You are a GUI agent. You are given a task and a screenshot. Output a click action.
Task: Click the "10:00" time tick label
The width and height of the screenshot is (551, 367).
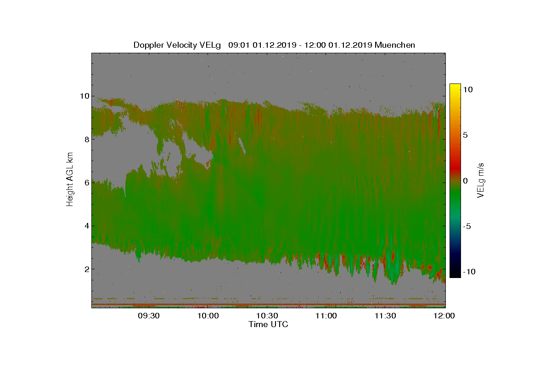pos(208,316)
